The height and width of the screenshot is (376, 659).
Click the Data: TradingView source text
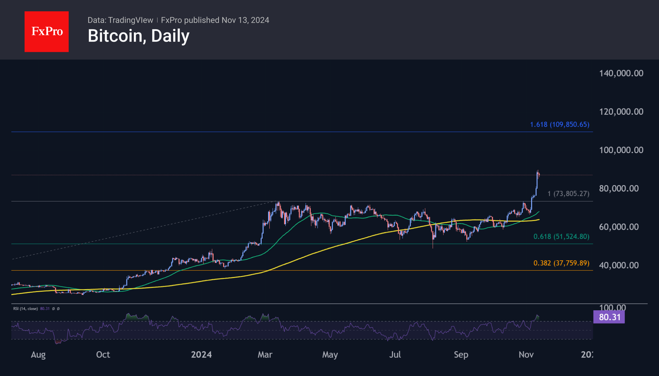120,20
